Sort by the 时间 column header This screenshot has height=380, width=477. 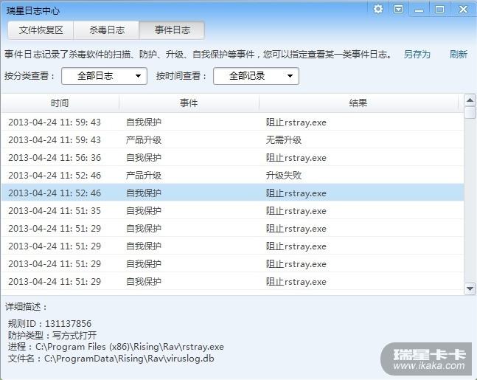[60, 103]
